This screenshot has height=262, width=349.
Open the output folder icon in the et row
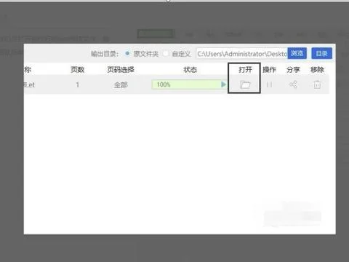click(x=245, y=84)
